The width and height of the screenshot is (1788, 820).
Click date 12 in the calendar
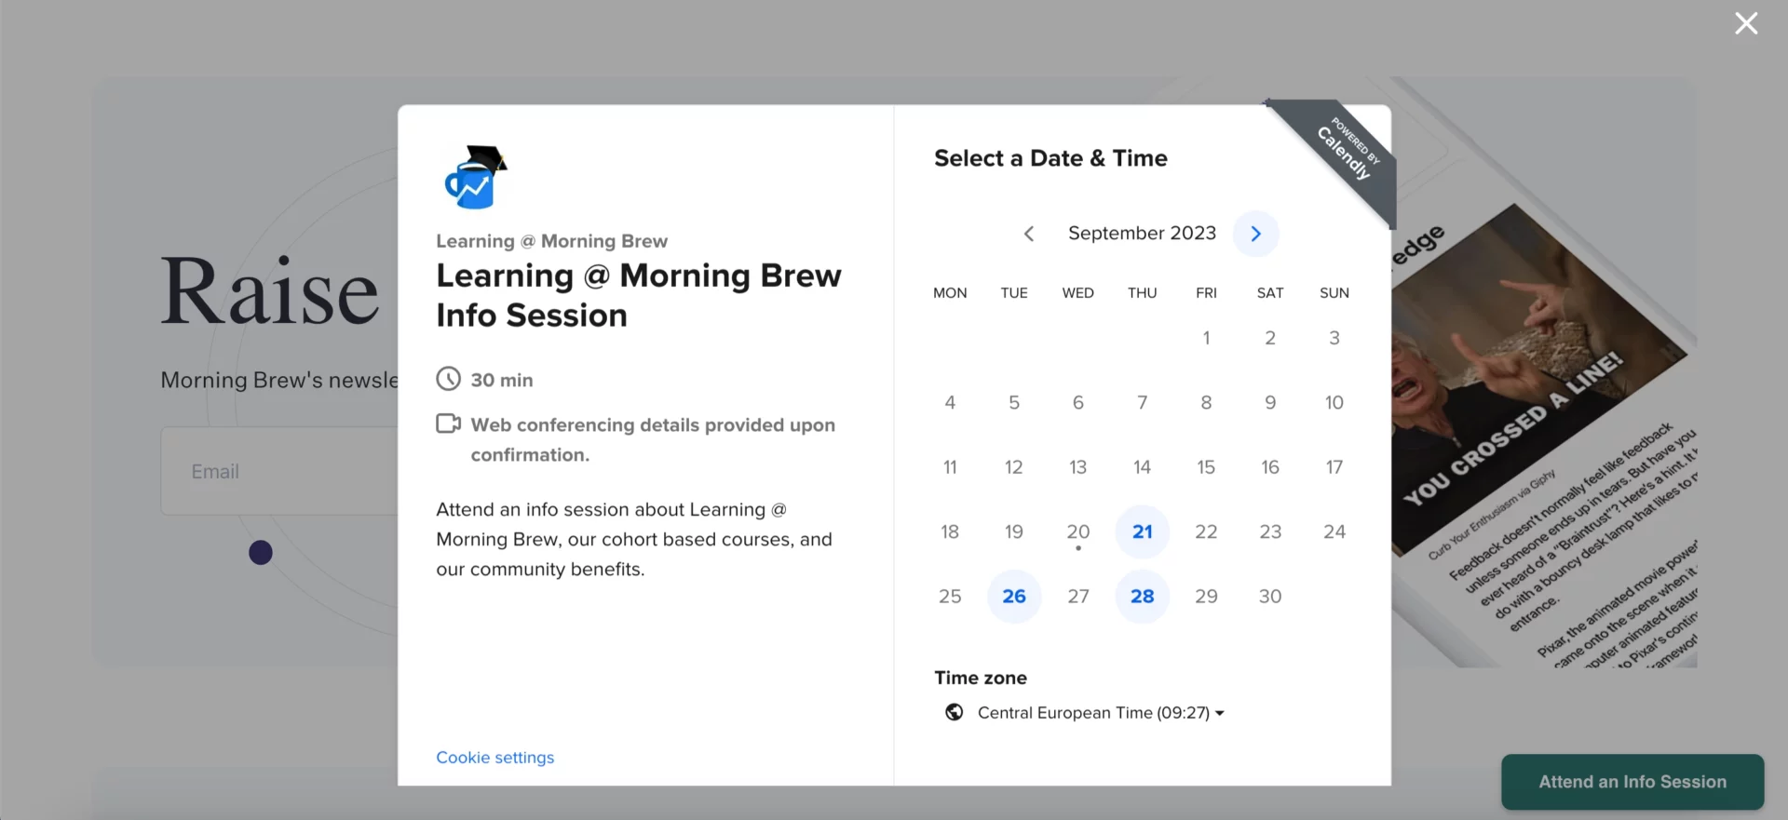coord(1014,467)
